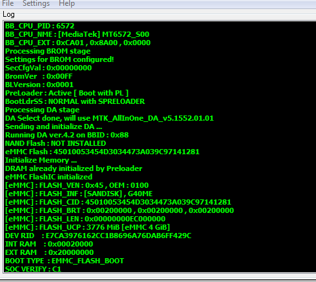Image resolution: width=316 pixels, height=282 pixels.
Task: Open the Help menu
Action: click(67, 3)
